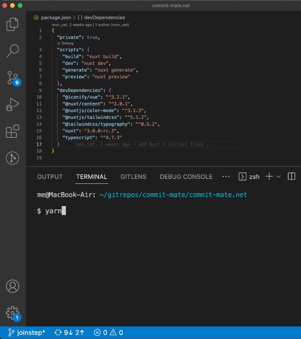Open the launch profile dropdown chevron

(x=279, y=176)
